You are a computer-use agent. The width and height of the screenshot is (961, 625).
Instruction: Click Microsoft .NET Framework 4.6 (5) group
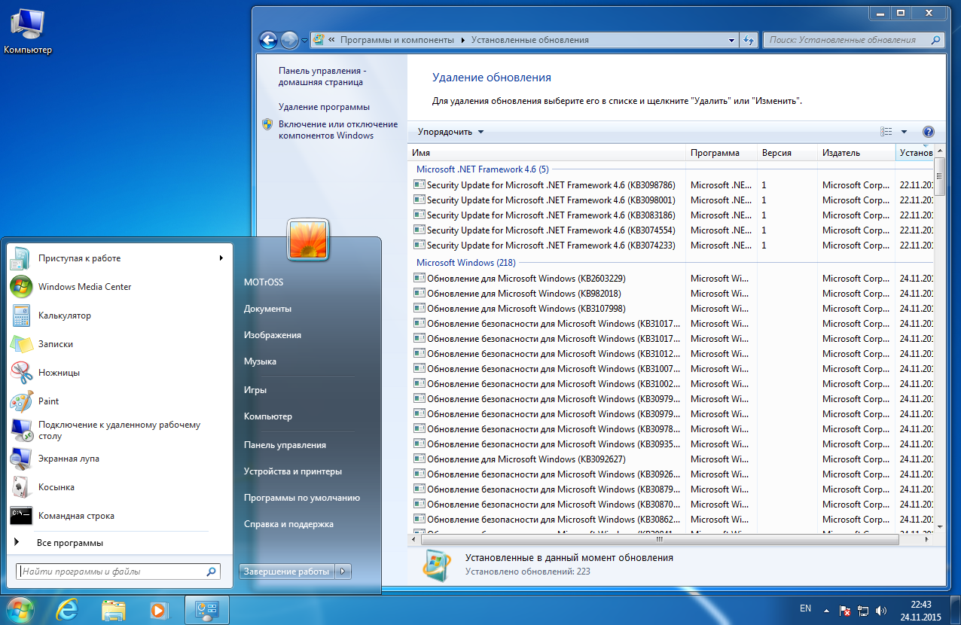pos(482,169)
